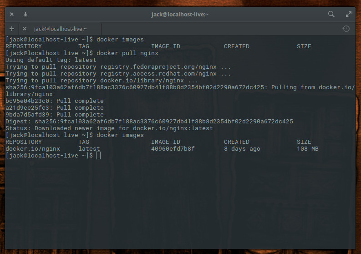
Task: Click the maximize arrows icon in title bar
Action: [349, 14]
